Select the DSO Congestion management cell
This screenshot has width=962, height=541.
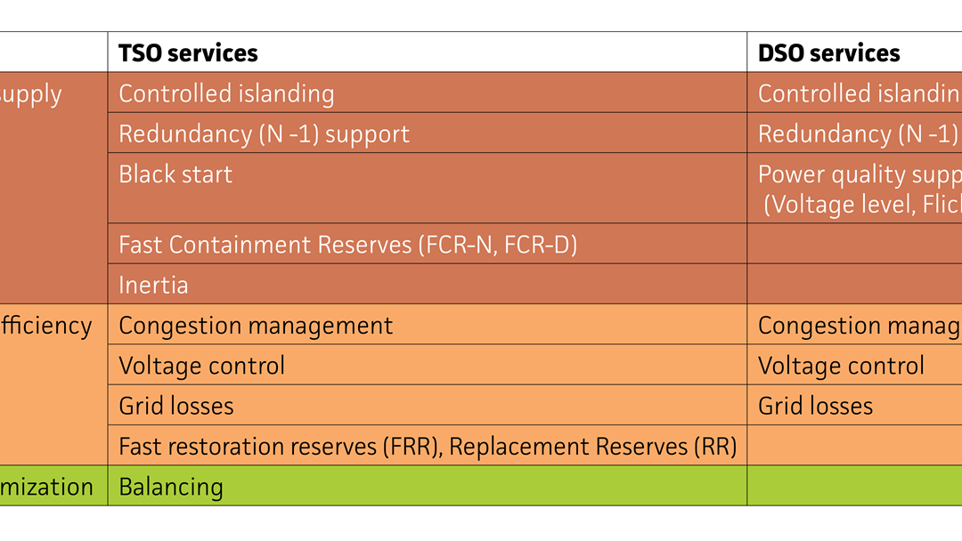tap(854, 325)
